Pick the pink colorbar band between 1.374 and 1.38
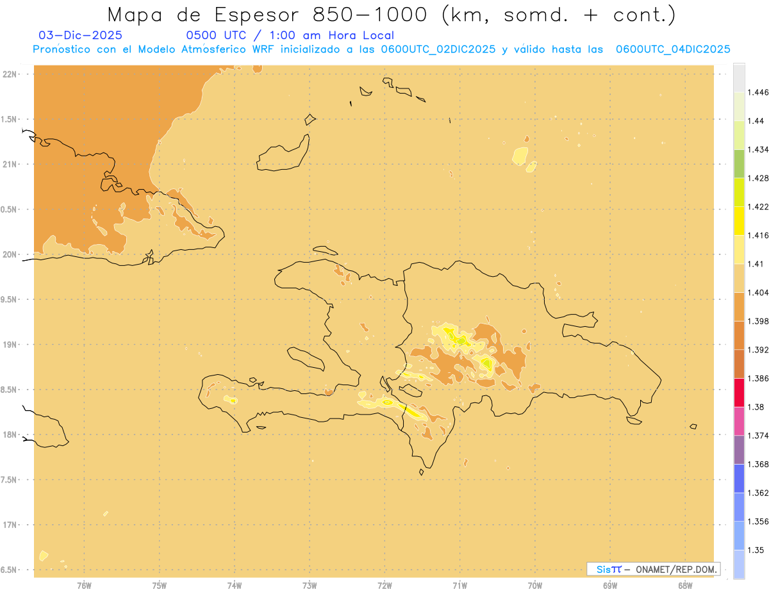769x594 pixels. pos(740,421)
